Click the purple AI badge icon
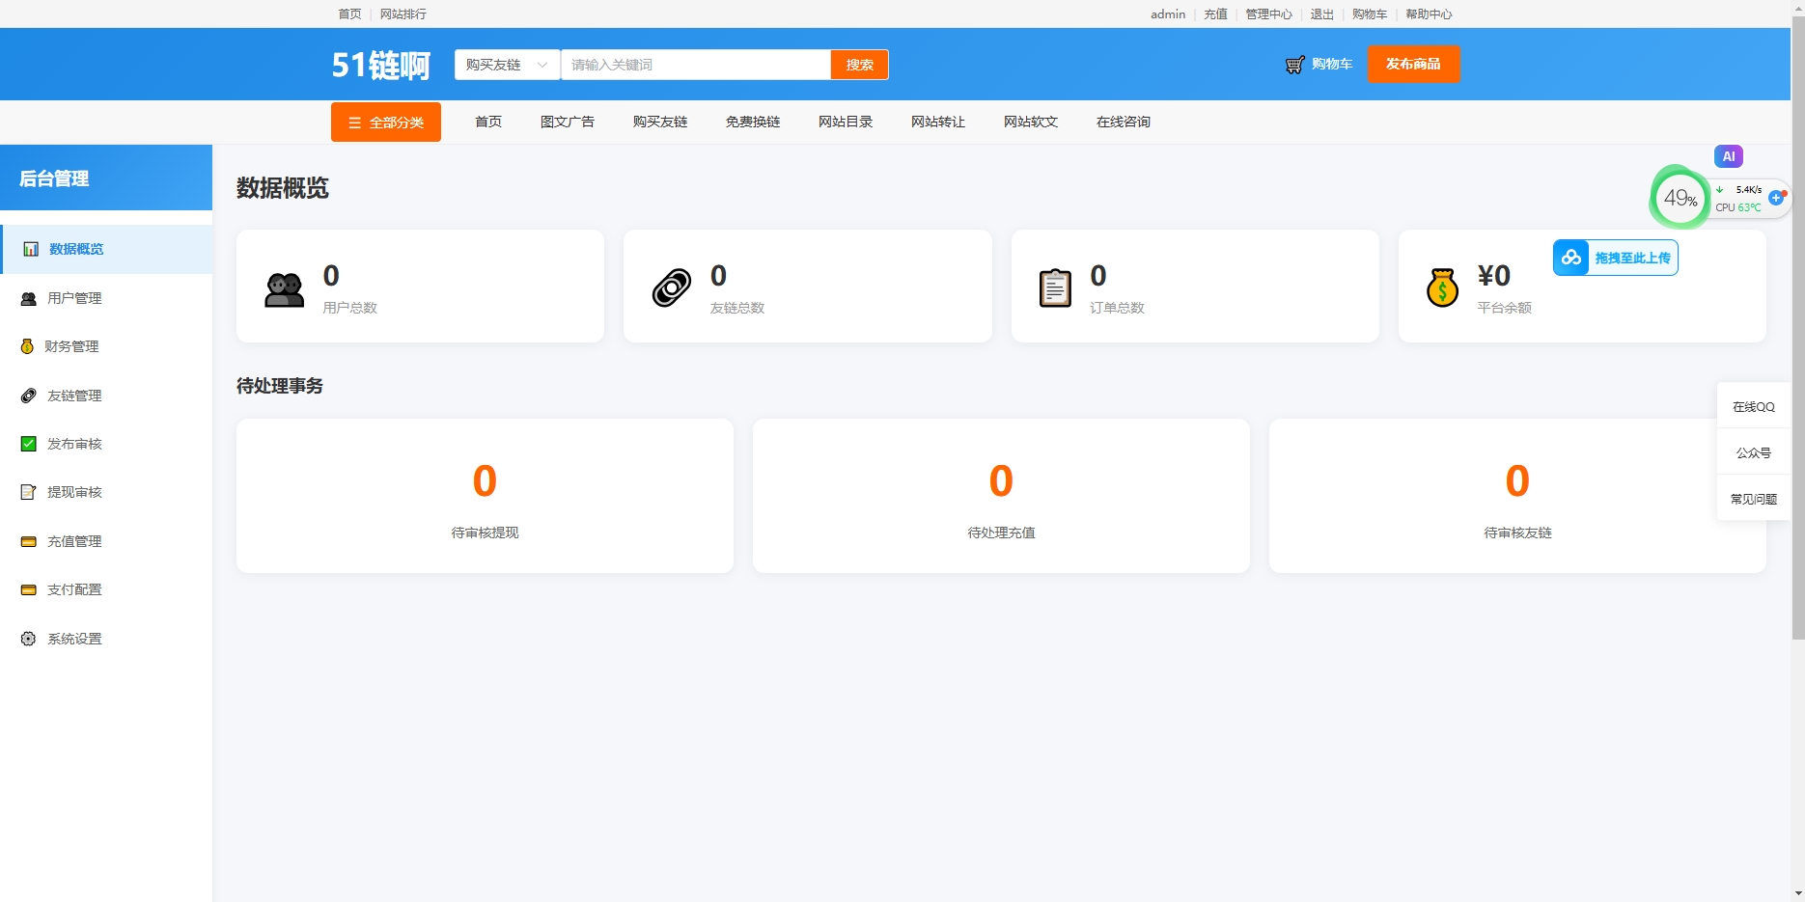The width and height of the screenshot is (1805, 902). pos(1729,156)
